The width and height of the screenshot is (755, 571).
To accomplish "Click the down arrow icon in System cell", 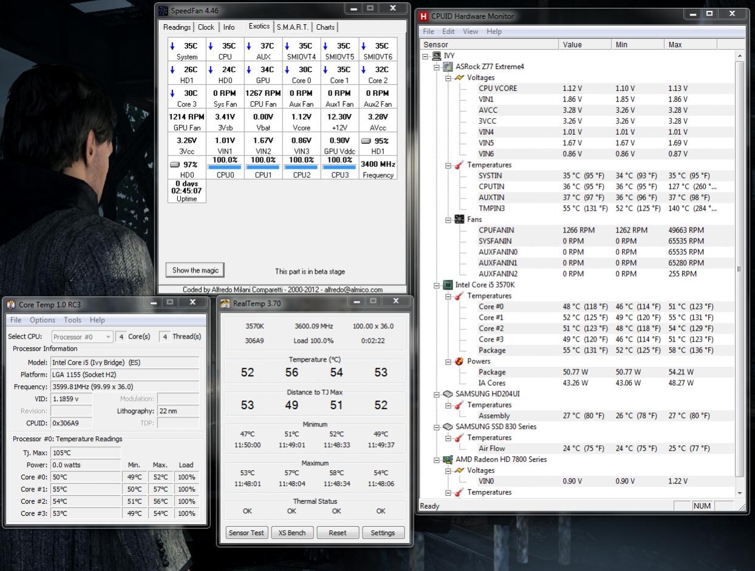I will click(x=173, y=46).
